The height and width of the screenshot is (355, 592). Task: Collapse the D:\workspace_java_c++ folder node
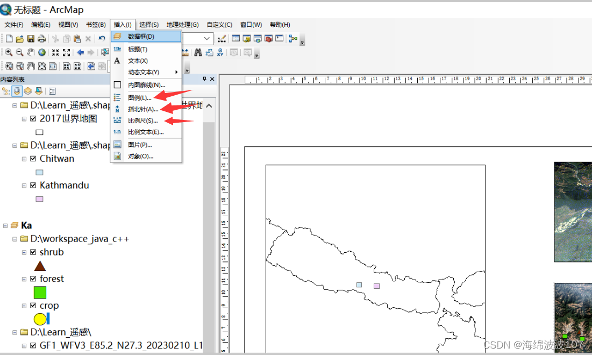(x=15, y=239)
